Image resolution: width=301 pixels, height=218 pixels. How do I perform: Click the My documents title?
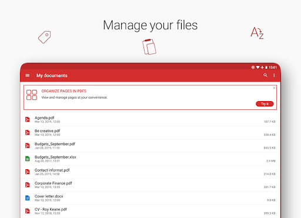(x=52, y=76)
